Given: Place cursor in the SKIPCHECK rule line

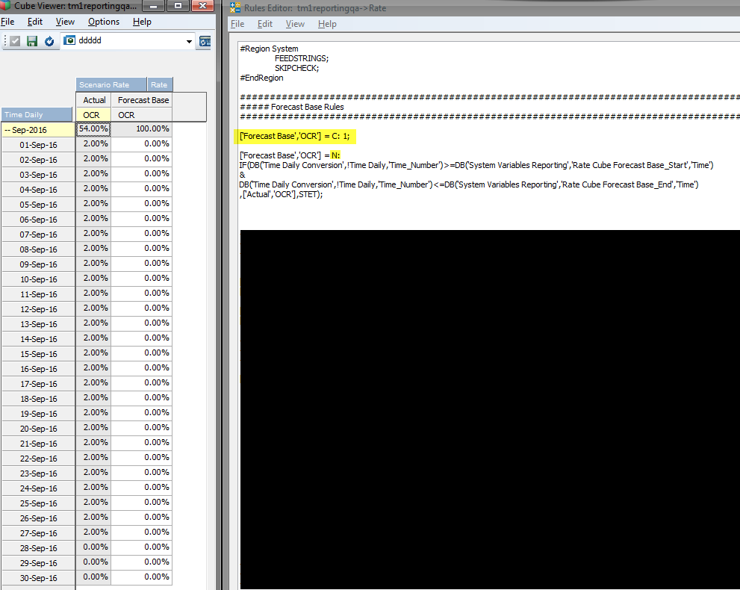Looking at the screenshot, I should click(x=296, y=68).
